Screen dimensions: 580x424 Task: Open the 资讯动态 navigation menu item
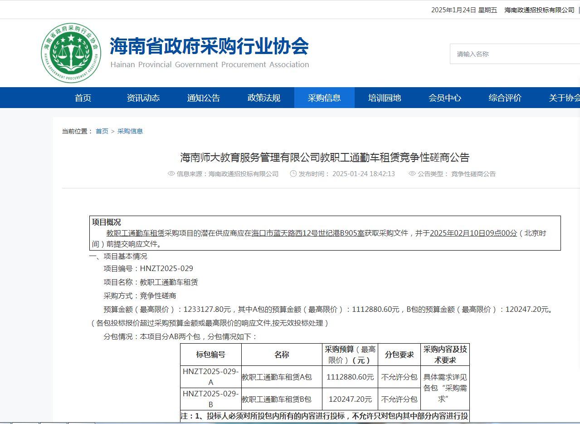pyautogui.click(x=143, y=98)
